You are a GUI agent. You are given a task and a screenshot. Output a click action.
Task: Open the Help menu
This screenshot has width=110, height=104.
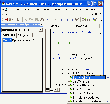tap(8, 14)
